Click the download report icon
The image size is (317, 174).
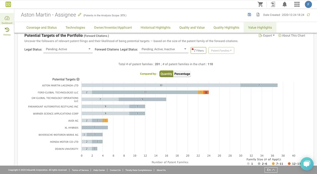(x=258, y=15)
